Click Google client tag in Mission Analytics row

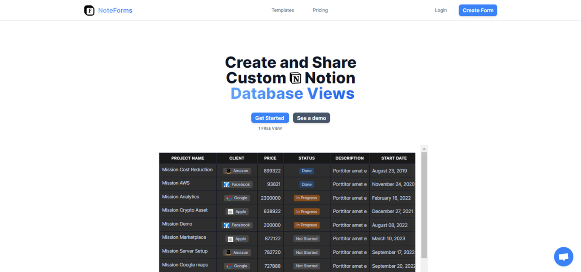click(x=237, y=198)
